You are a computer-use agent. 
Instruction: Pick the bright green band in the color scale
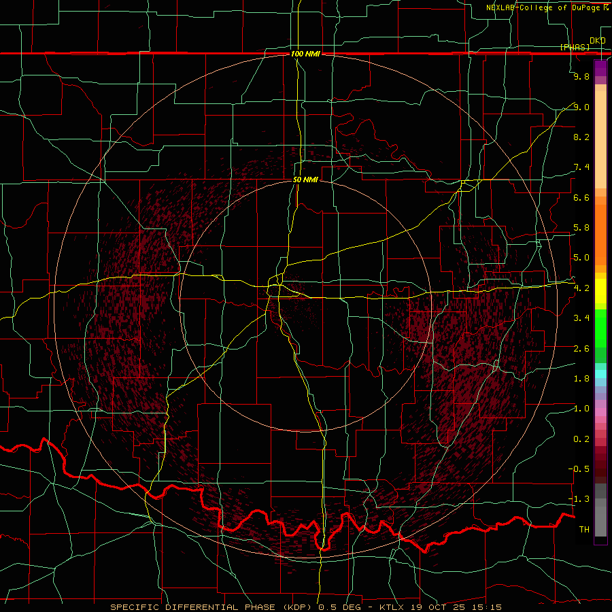(600, 328)
